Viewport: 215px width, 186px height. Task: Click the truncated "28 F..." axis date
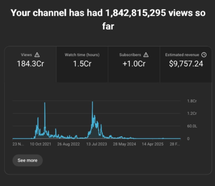[176, 145]
